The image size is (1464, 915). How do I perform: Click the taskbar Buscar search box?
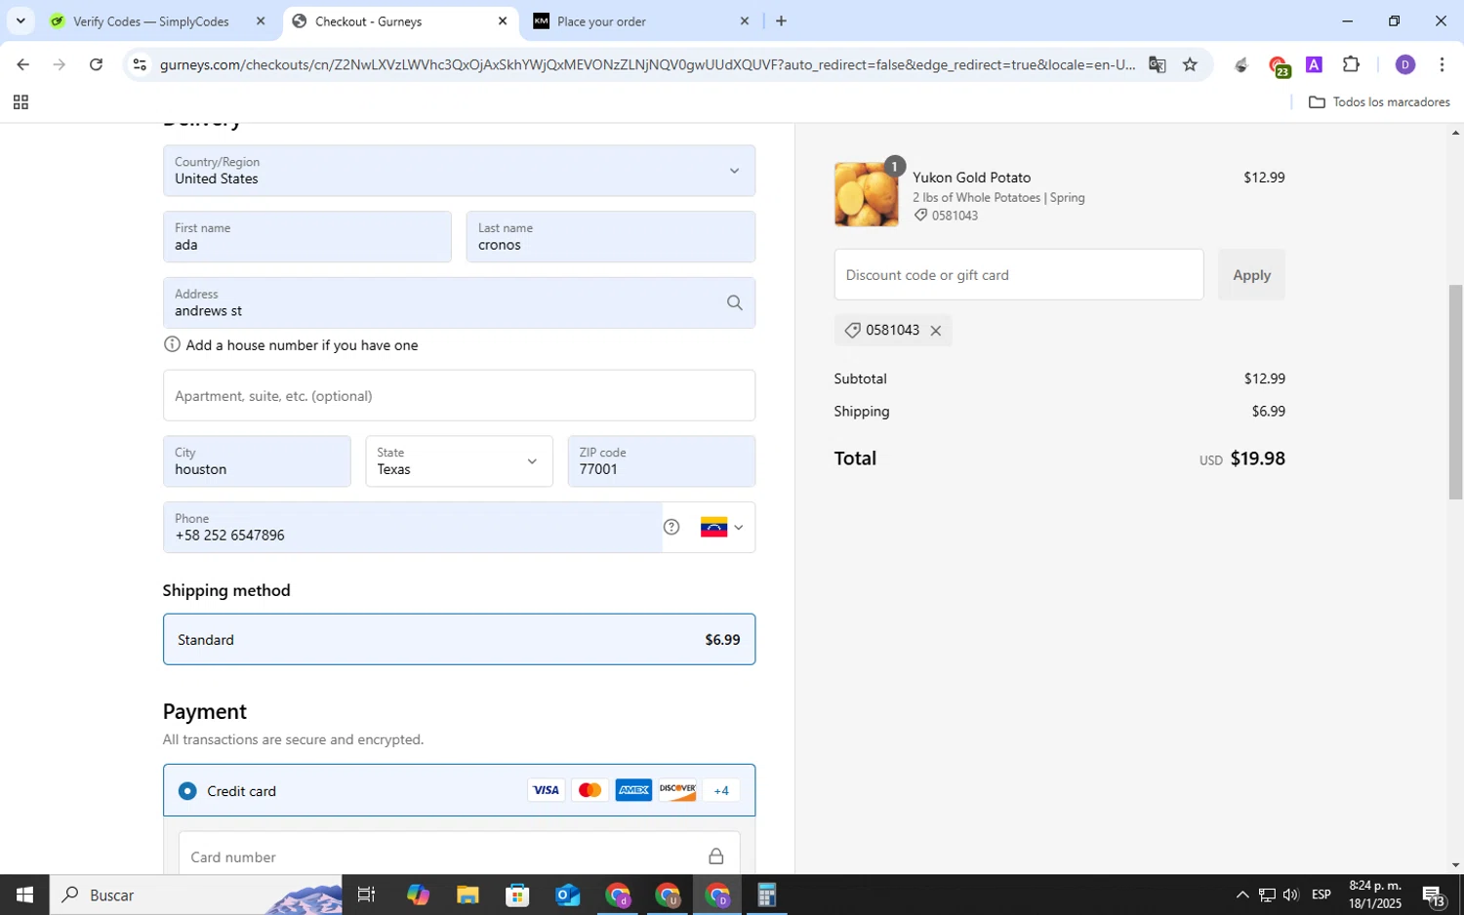tap(195, 895)
